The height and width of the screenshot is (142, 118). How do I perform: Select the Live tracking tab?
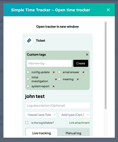point(41,133)
